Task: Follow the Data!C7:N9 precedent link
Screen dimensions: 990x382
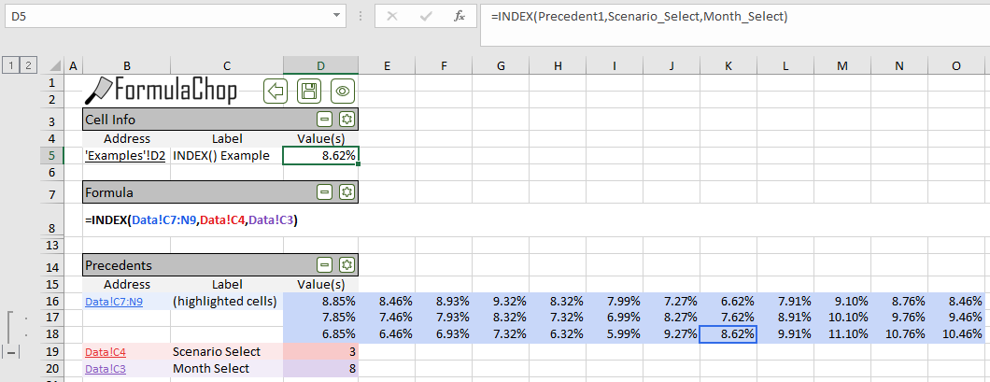Action: click(112, 302)
